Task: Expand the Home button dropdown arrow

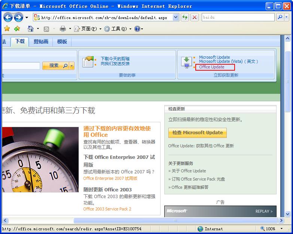Action: tap(38, 29)
